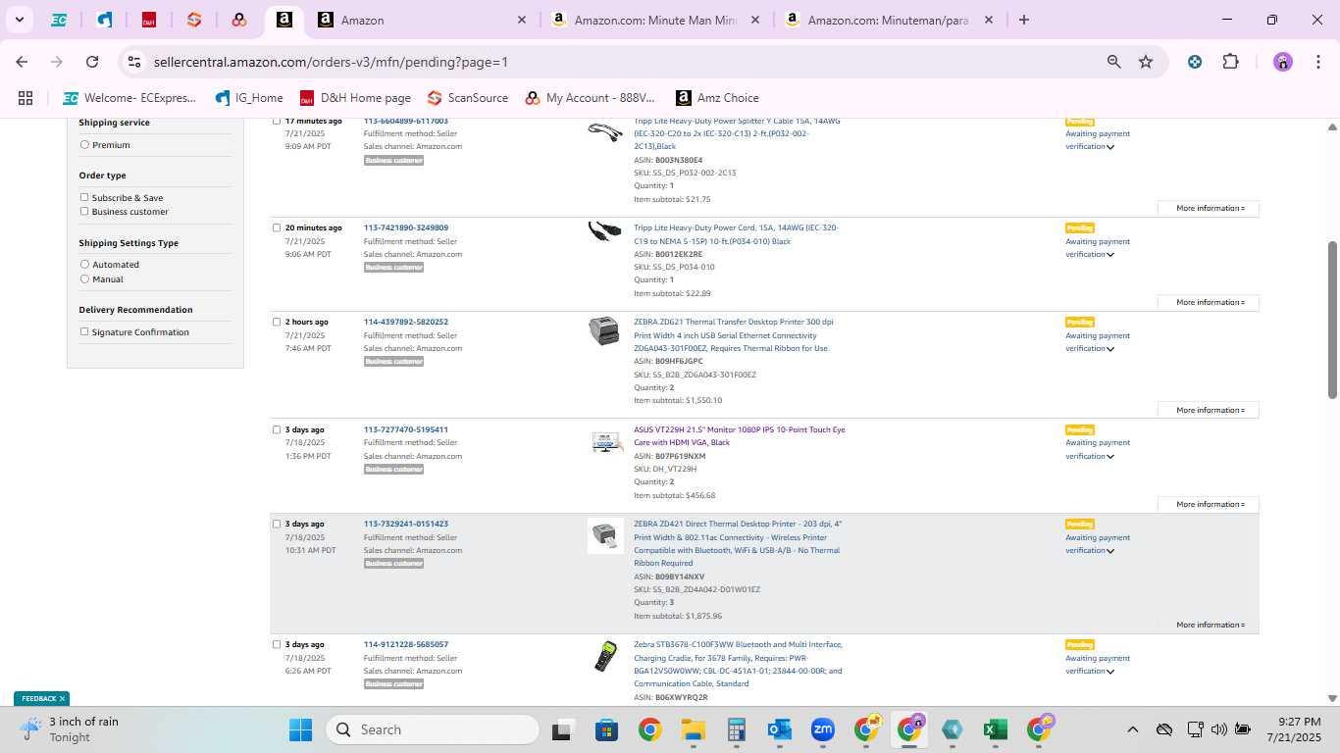Switch to the pinned EC Express tab
The height and width of the screenshot is (753, 1340).
click(59, 20)
